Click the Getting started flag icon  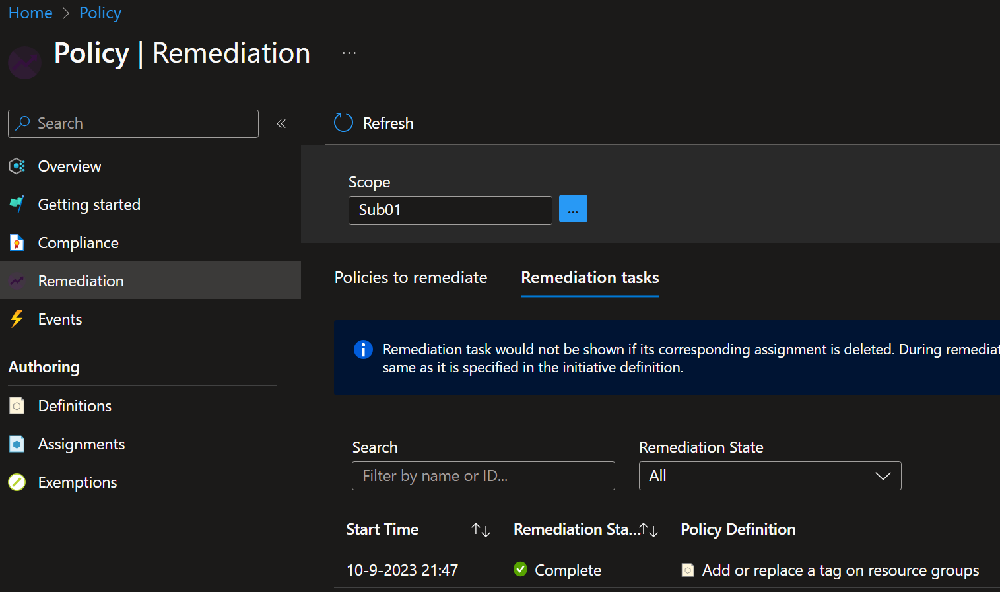[x=17, y=205]
